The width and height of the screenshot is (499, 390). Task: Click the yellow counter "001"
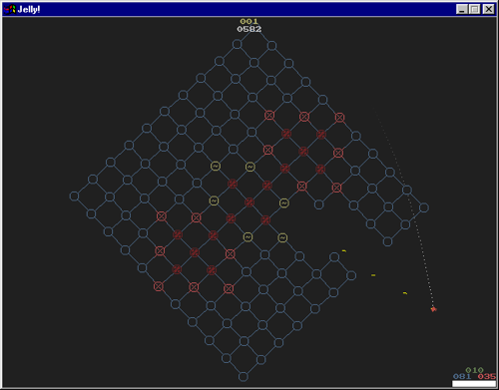click(x=249, y=21)
